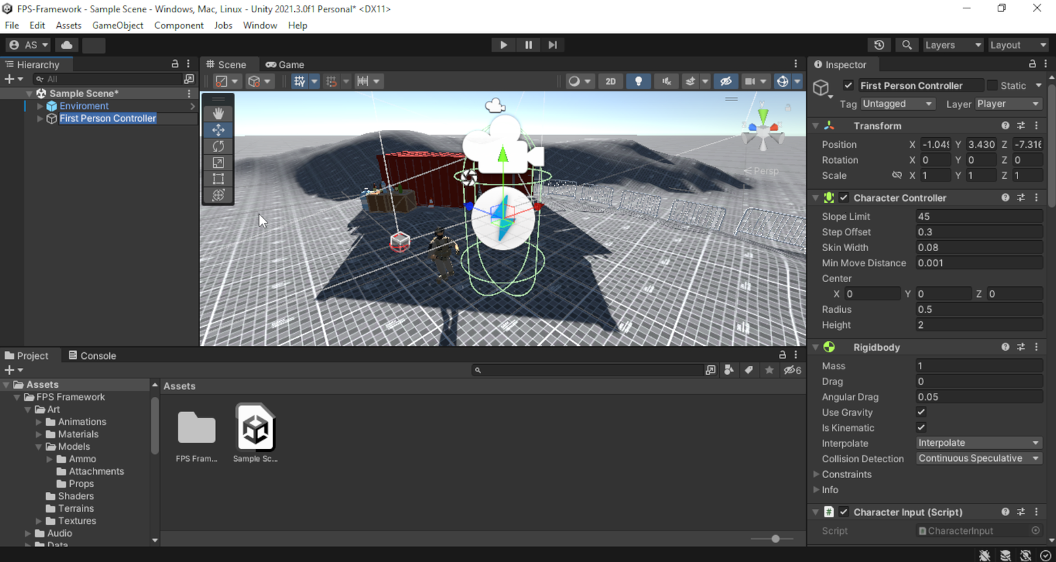Open the Layer Player dropdown
Image resolution: width=1056 pixels, height=562 pixels.
[x=1009, y=104]
